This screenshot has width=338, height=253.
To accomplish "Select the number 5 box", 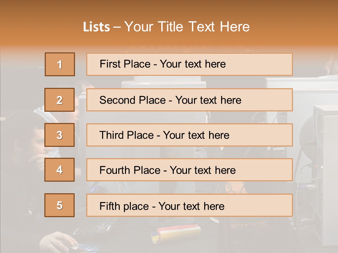I will click(x=60, y=205).
